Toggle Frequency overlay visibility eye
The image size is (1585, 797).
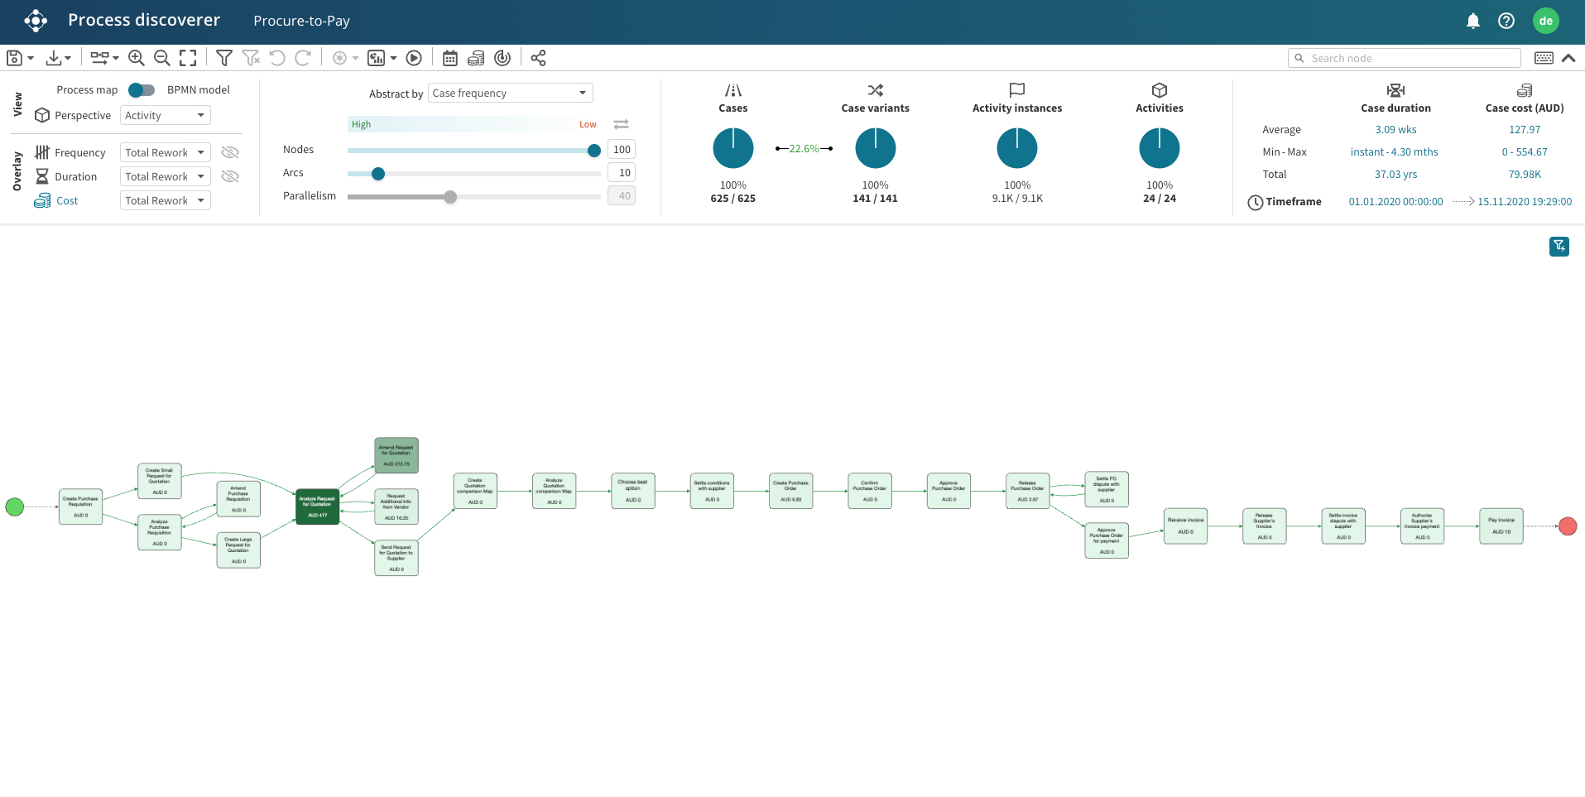(x=230, y=152)
